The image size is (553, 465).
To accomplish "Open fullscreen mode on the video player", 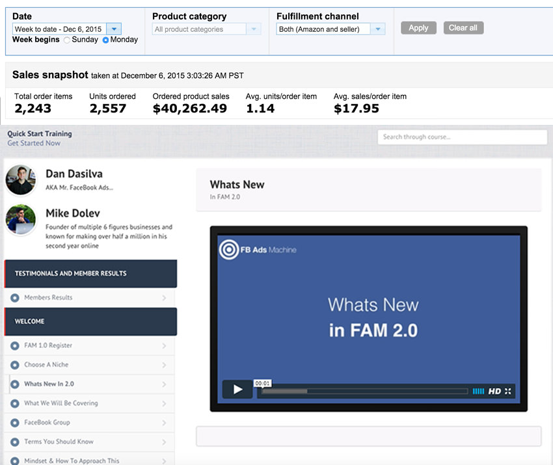I will coord(508,392).
